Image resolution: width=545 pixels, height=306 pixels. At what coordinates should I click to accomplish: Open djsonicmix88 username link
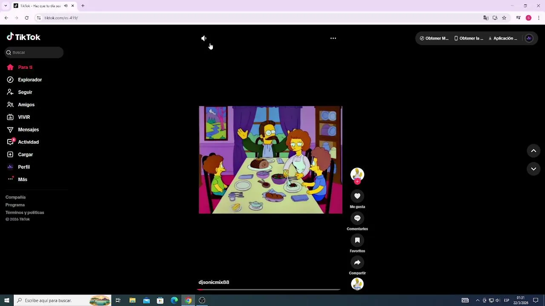214,282
